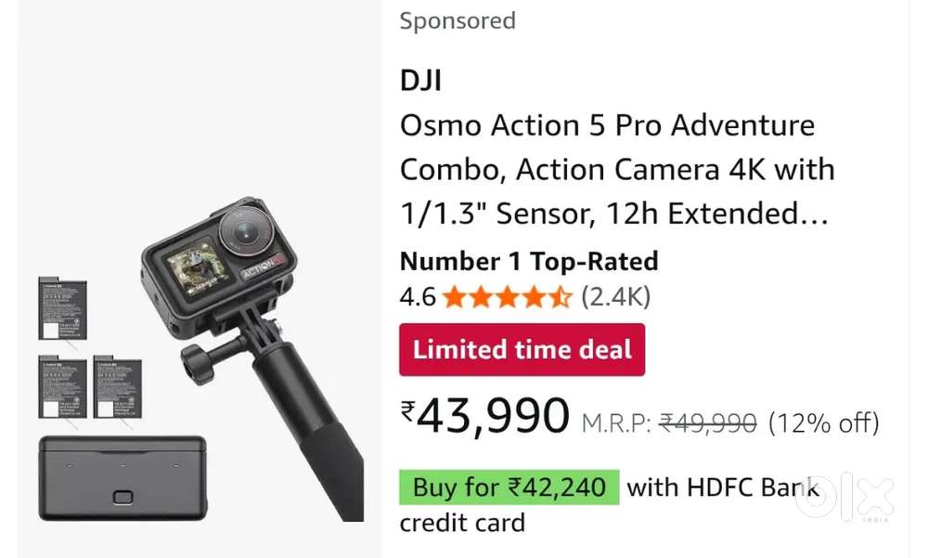Click the top single battery image
Image resolution: width=928 pixels, height=558 pixels.
62,308
